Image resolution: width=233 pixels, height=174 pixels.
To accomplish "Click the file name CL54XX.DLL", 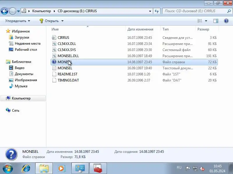I will (x=67, y=44).
